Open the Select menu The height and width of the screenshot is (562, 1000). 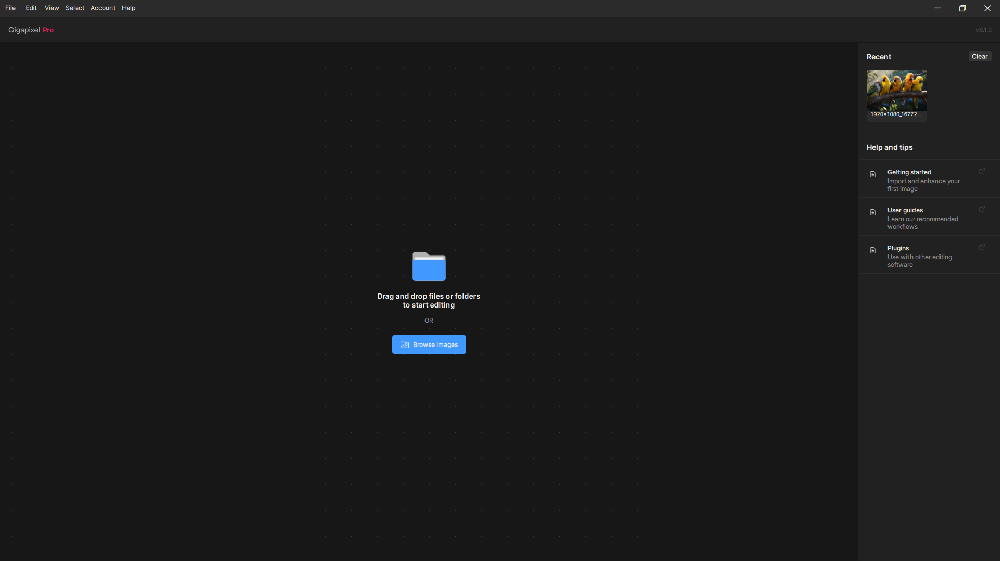pyautogui.click(x=75, y=8)
